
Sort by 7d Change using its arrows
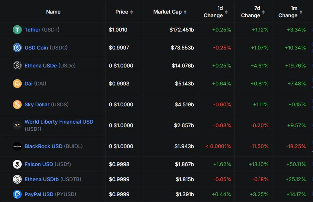click(x=263, y=12)
